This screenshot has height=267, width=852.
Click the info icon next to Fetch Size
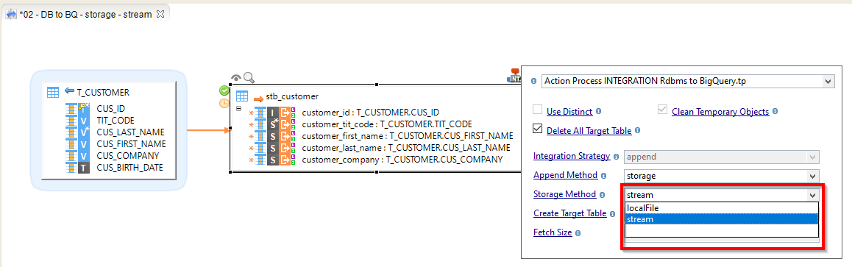578,233
